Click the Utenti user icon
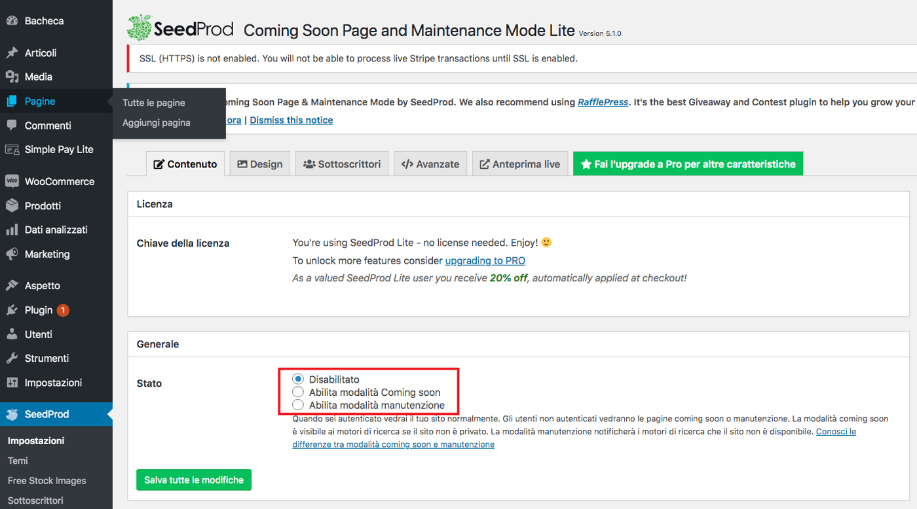This screenshot has height=509, width=917. click(x=12, y=334)
